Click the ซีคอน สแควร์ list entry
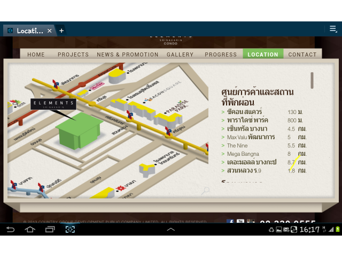342x257 pixels. click(x=245, y=112)
